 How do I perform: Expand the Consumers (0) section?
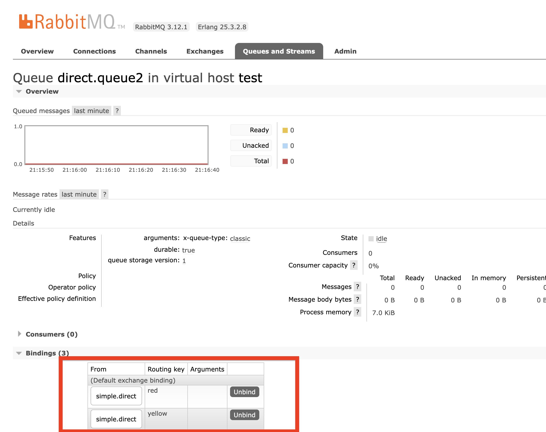coord(51,334)
